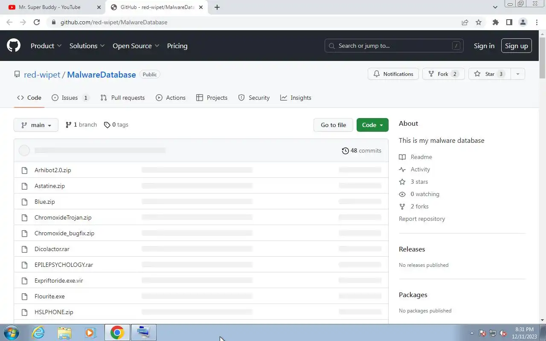
Task: Expand the green Code dropdown button
Action: [x=372, y=125]
